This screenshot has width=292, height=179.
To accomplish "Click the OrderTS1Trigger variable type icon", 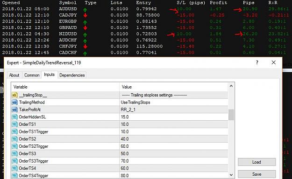I will 14,131.
